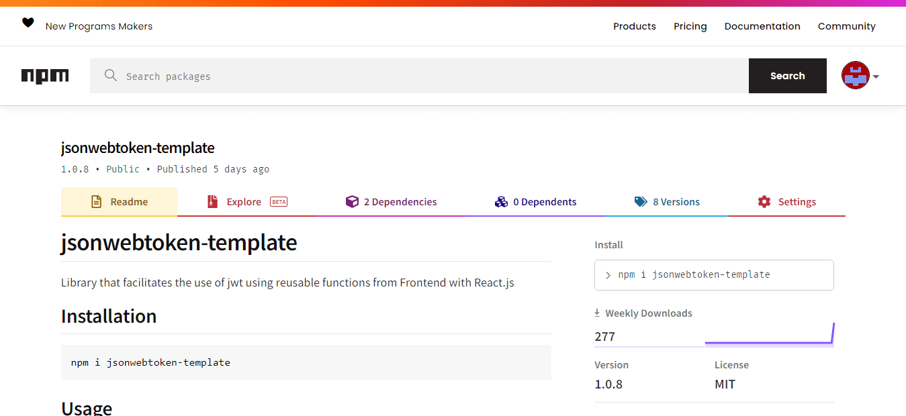Open the user avatar menu
The image size is (906, 416).
pos(856,76)
